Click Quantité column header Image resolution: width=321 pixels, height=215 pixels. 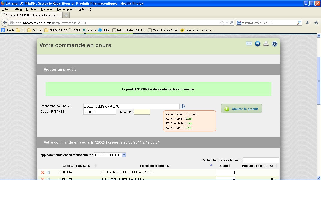click(x=224, y=166)
